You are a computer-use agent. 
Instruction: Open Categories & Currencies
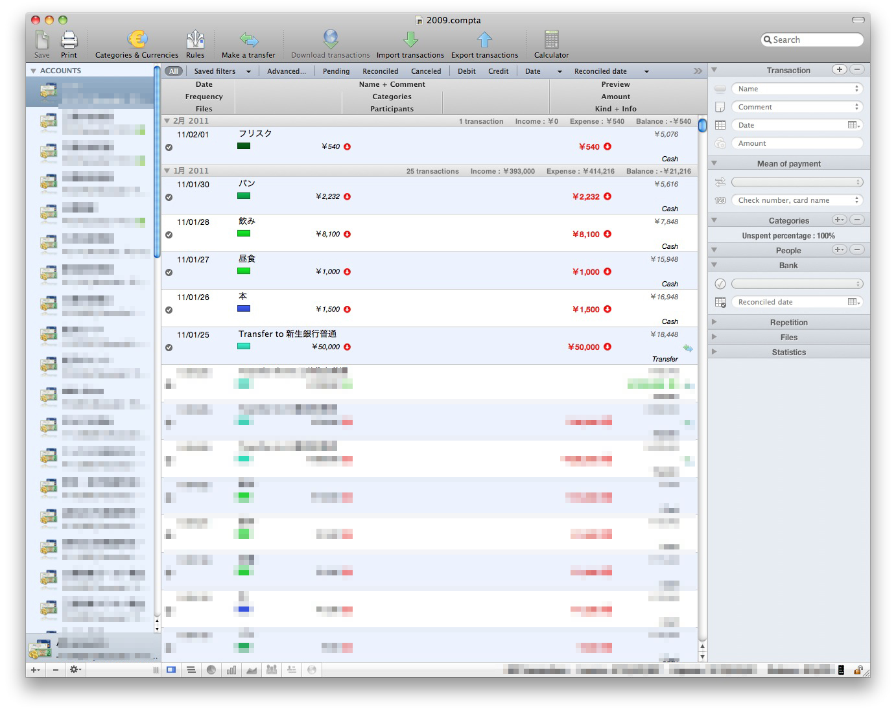(x=137, y=40)
